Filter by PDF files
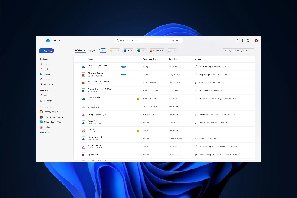The image size is (297, 198). [x=172, y=51]
